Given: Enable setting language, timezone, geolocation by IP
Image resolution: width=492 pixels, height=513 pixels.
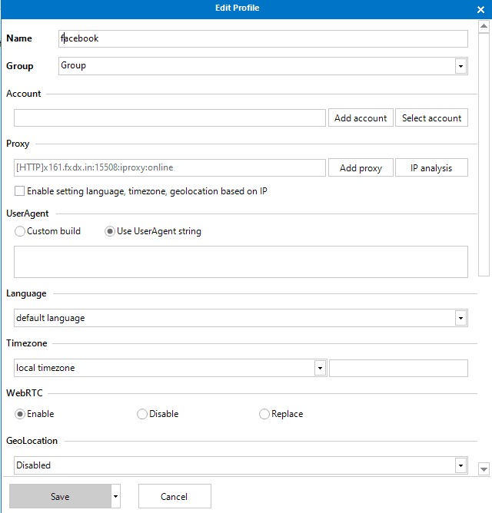Looking at the screenshot, I should (x=20, y=191).
